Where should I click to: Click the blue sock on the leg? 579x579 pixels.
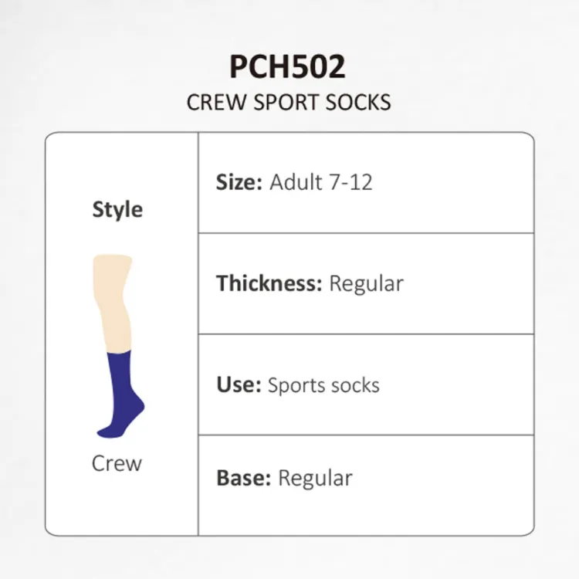point(120,394)
